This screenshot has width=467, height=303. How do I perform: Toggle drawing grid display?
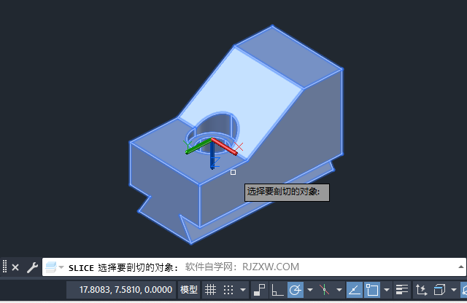(210, 290)
